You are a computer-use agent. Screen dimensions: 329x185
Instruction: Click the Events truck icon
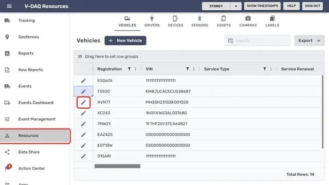click(x=7, y=86)
